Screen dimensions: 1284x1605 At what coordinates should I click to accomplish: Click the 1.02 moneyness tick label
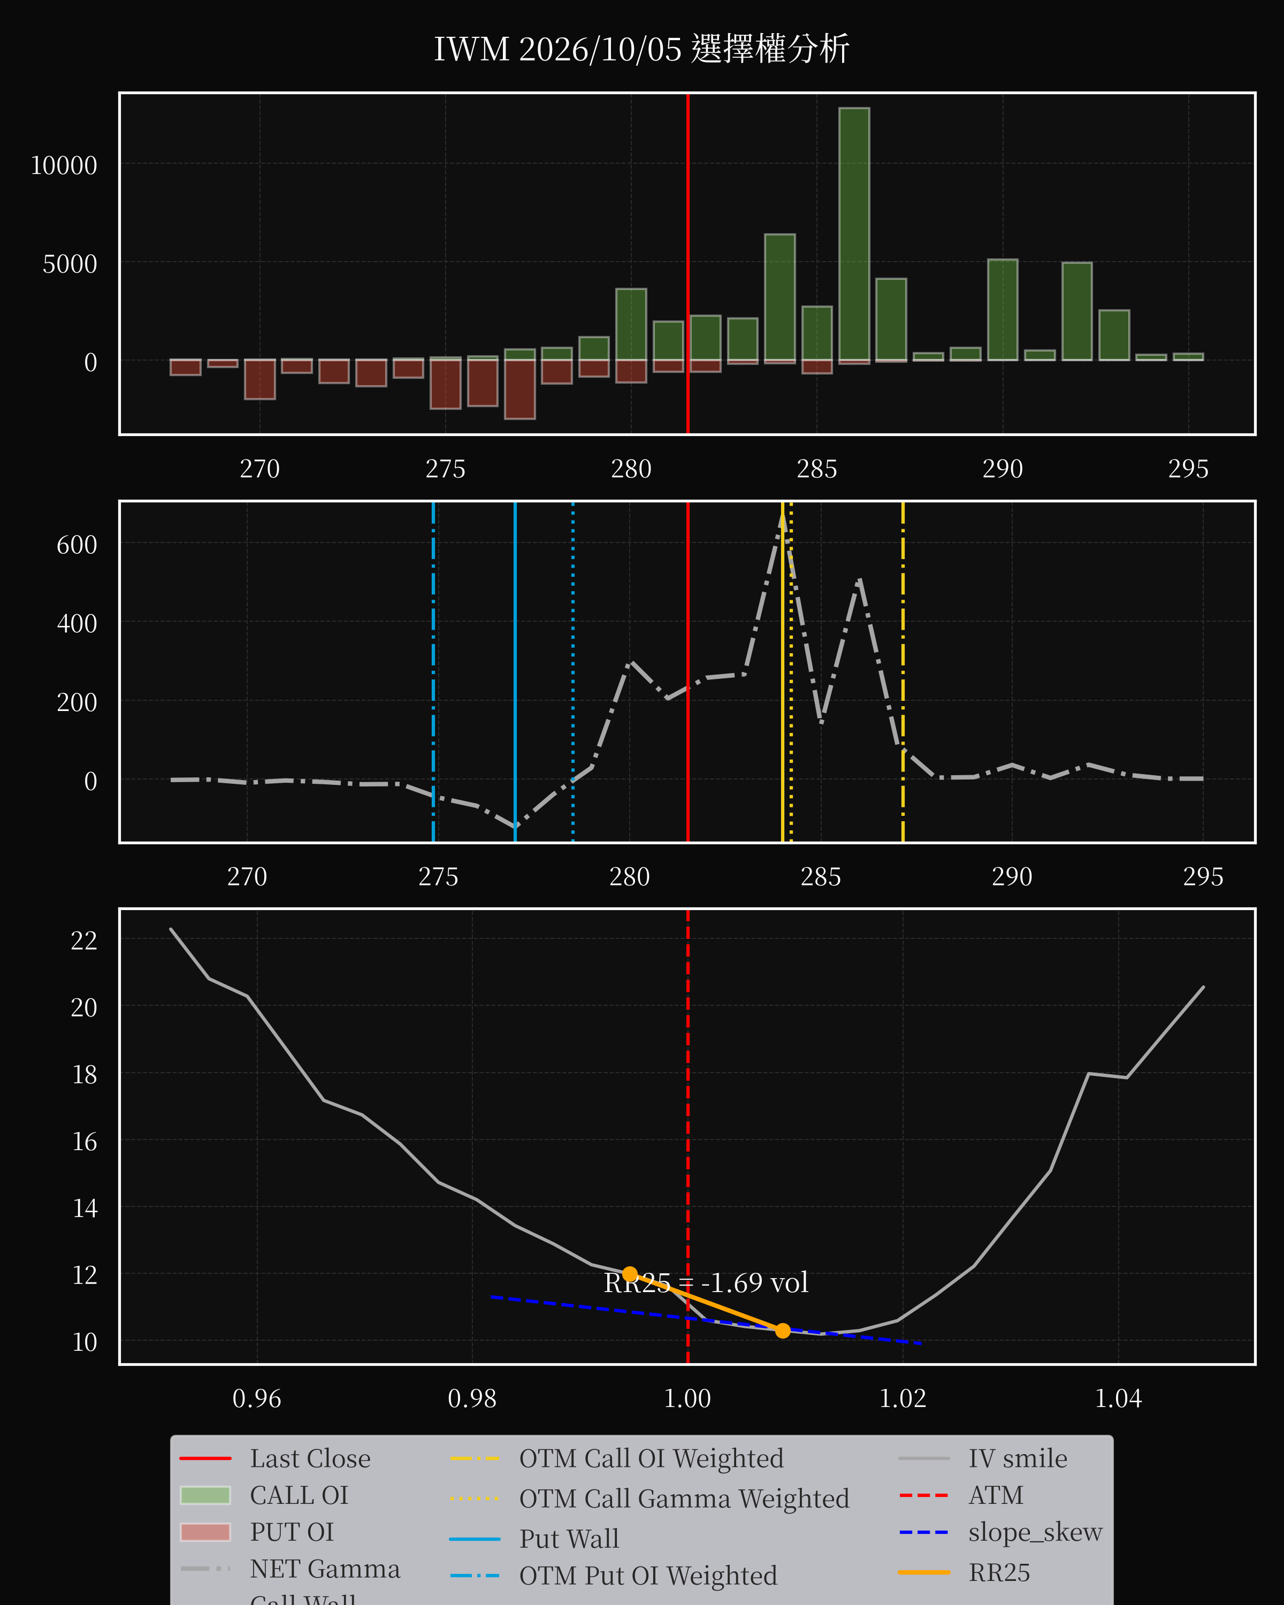903,1399
